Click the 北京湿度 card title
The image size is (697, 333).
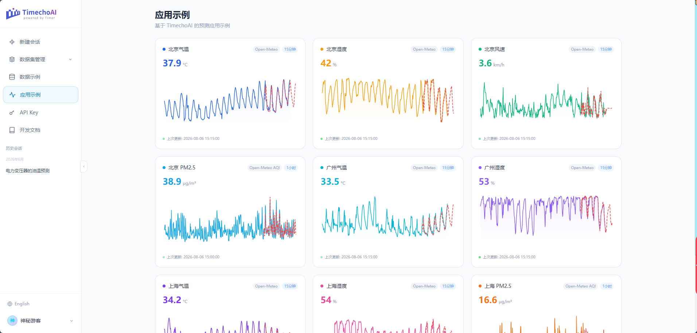tap(336, 49)
